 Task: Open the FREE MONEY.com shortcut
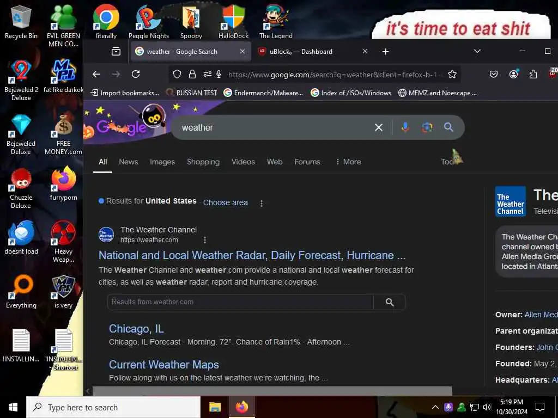[x=63, y=134]
